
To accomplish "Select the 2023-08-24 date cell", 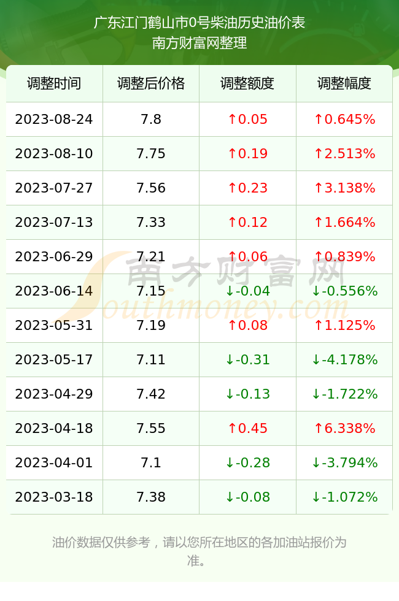I will [54, 119].
